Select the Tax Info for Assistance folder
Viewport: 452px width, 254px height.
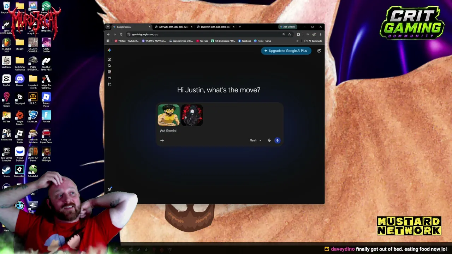(20, 64)
